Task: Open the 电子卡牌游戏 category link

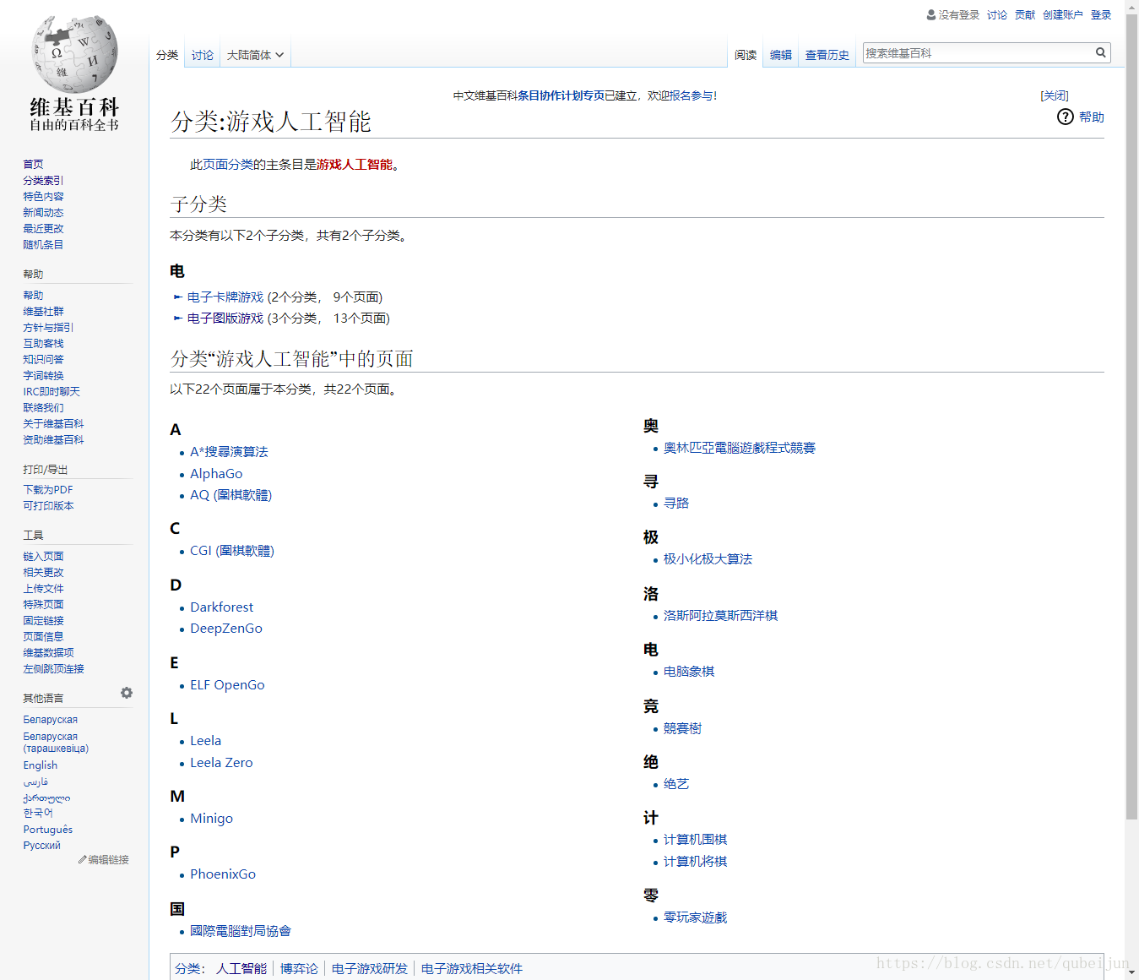Action: [225, 297]
